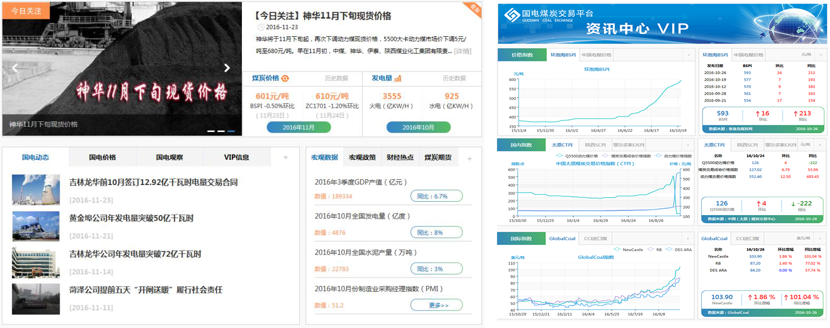Switch chart to 中国电煤价格 tab
This screenshot has height=328, width=830.
coord(597,55)
